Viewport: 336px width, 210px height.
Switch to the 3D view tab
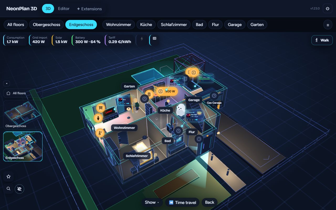pyautogui.click(x=48, y=9)
